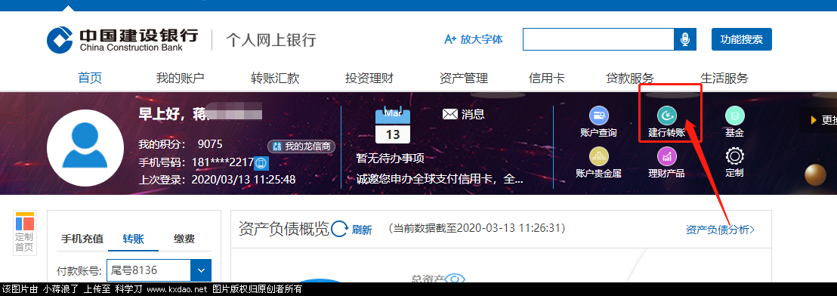
Task: Open 资产负债分析 link
Action: 720,230
